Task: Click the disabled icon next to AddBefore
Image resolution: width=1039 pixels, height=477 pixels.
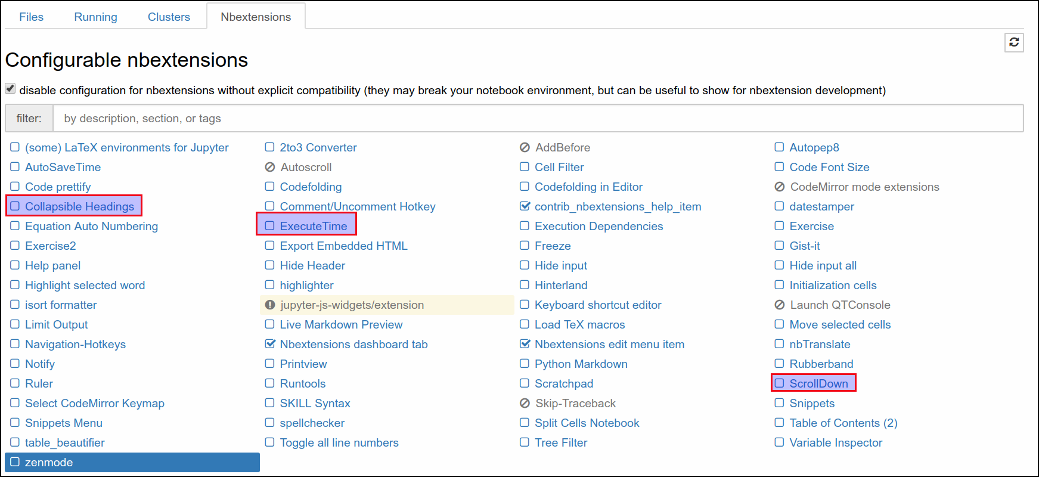Action: pyautogui.click(x=525, y=147)
